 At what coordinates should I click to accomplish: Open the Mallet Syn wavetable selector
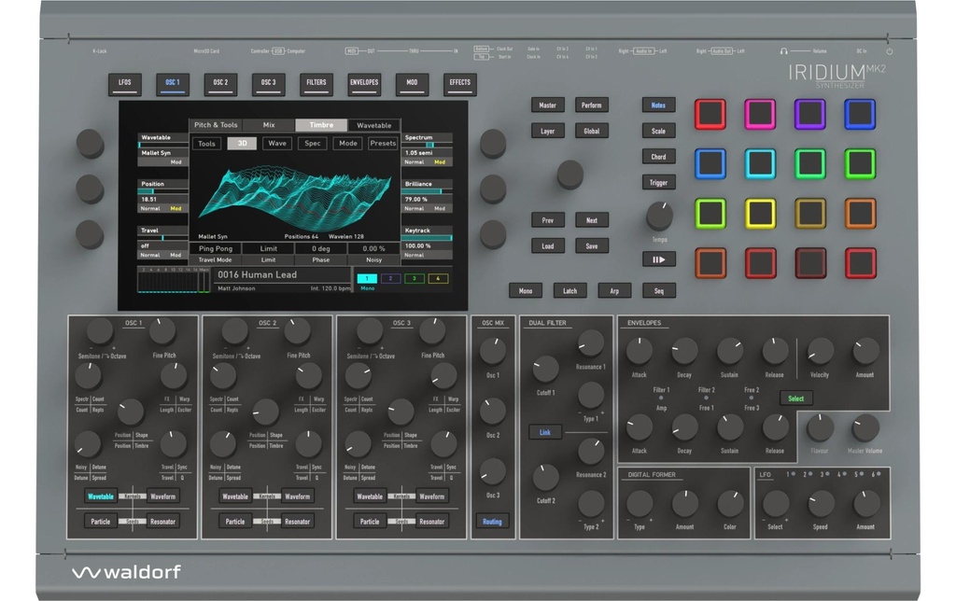point(163,153)
